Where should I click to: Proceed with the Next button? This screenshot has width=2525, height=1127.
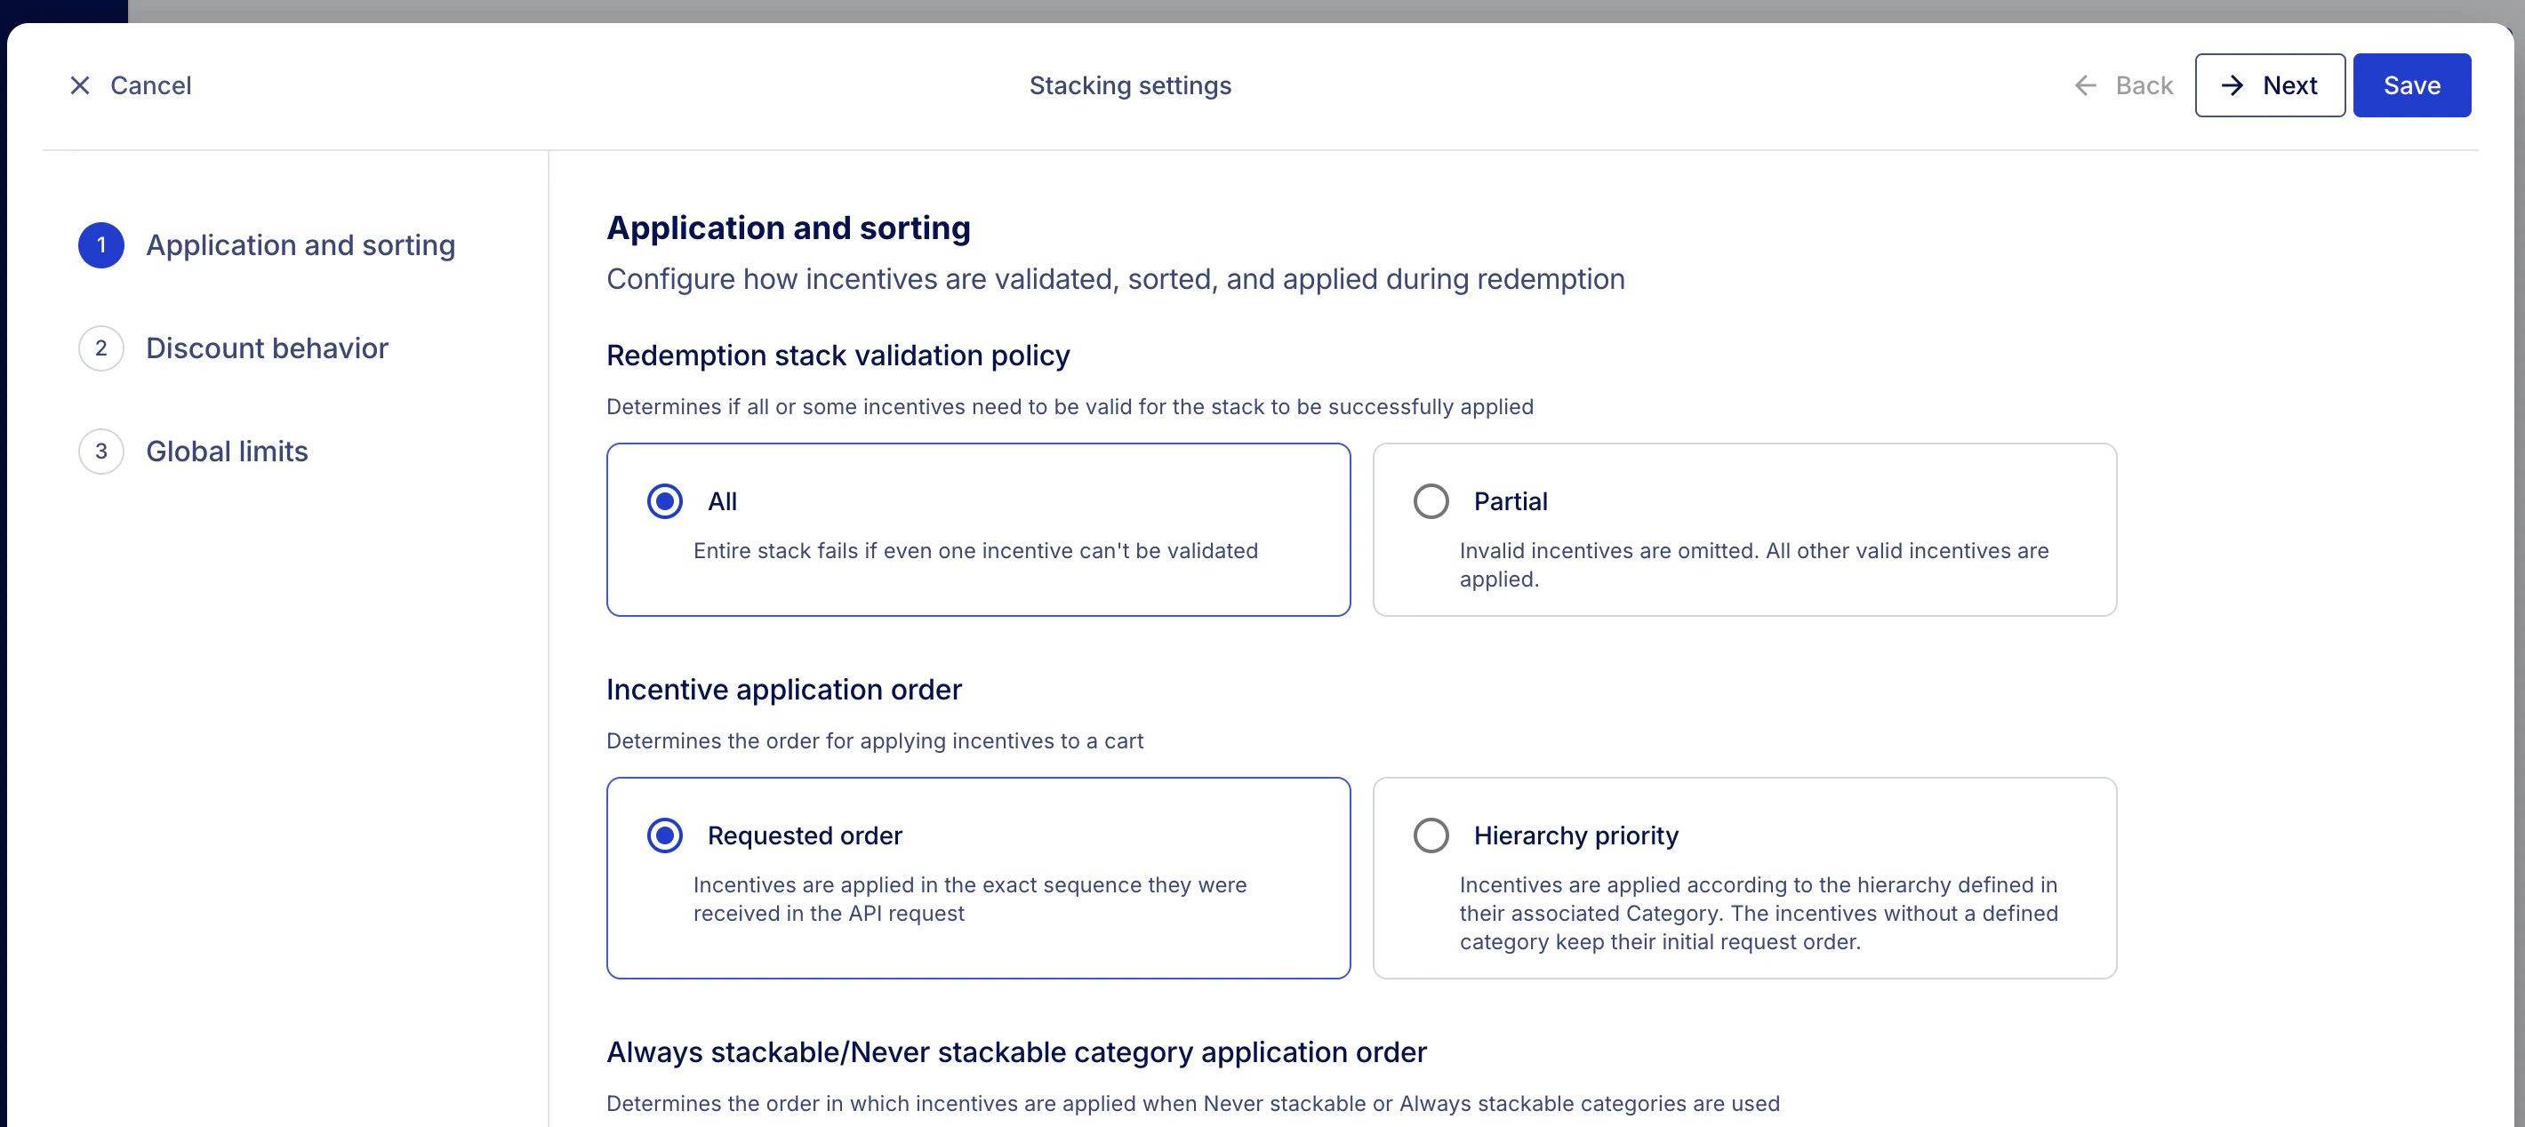(x=2269, y=85)
